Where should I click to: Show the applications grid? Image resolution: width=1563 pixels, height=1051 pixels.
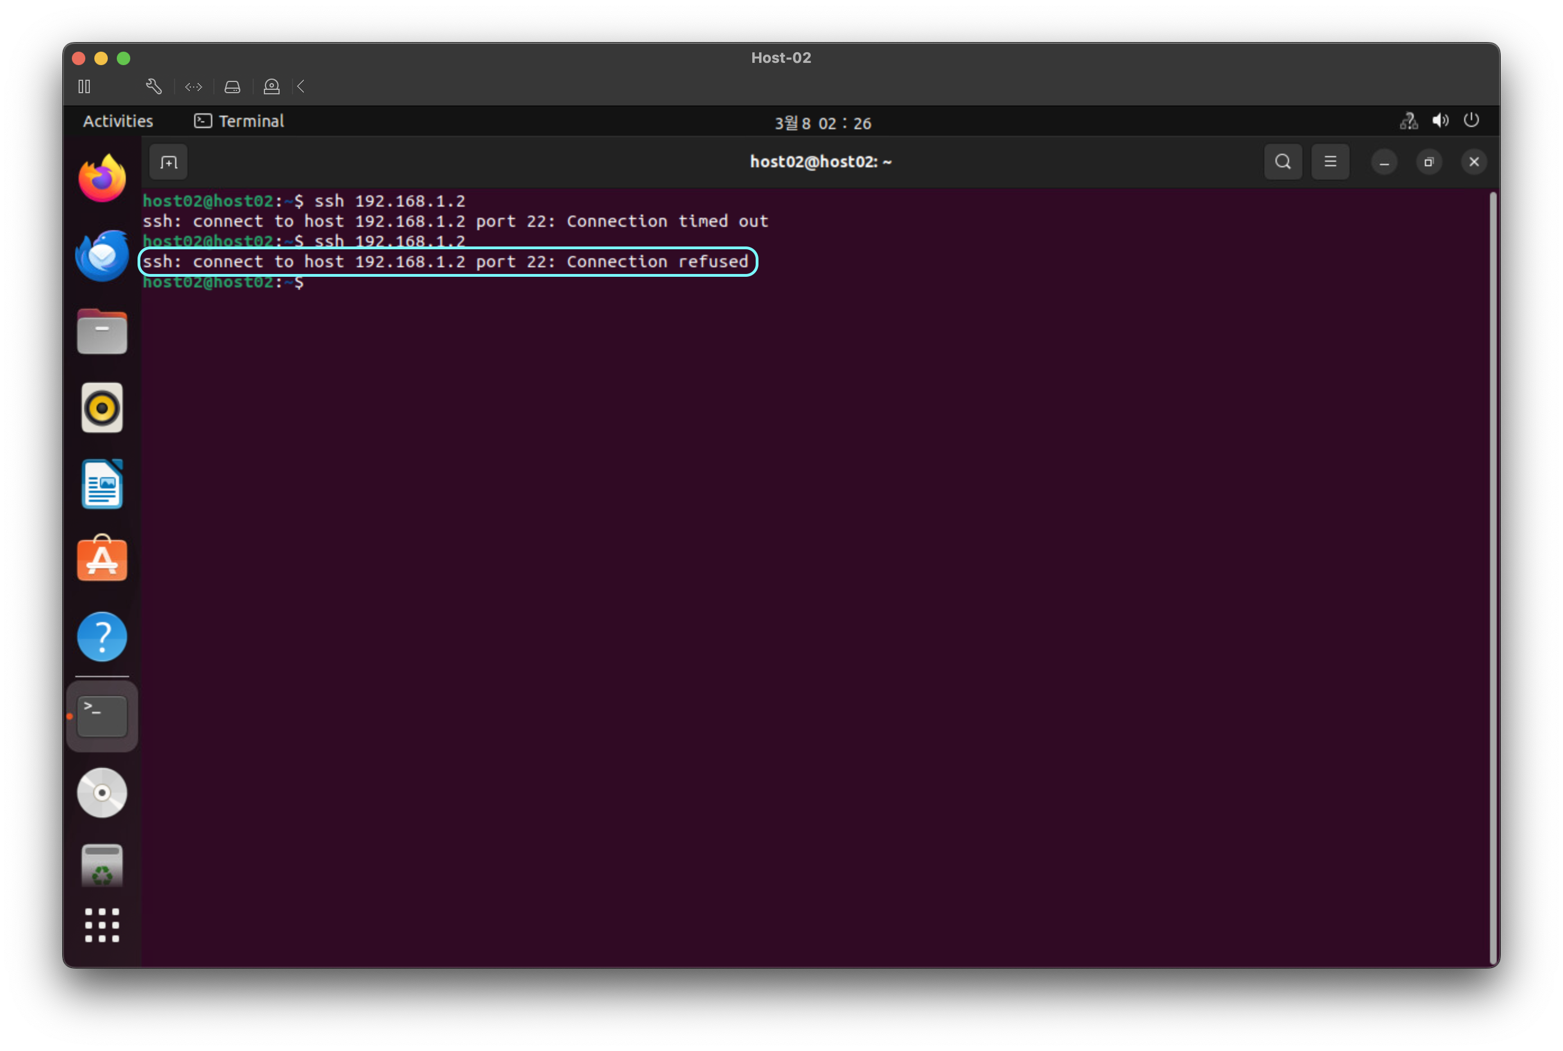click(x=102, y=925)
